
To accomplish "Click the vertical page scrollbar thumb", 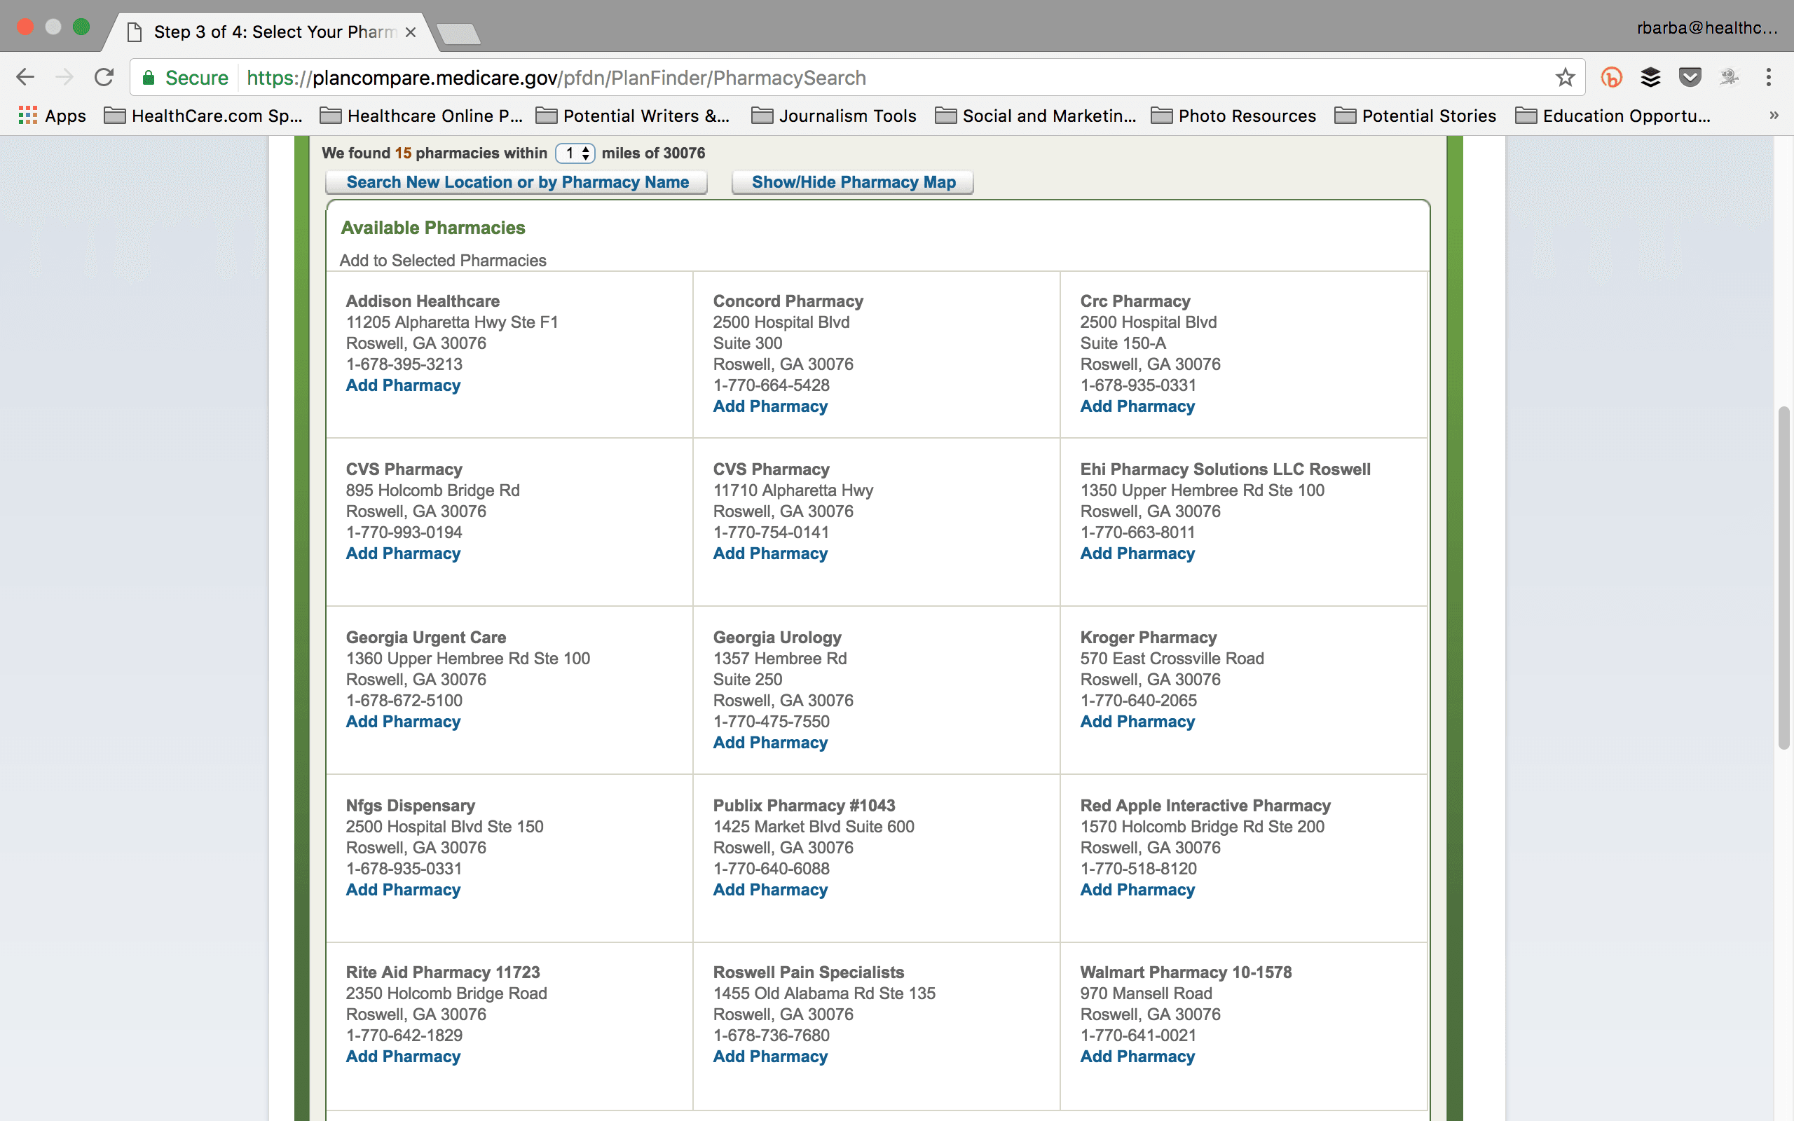I will click(x=1783, y=578).
